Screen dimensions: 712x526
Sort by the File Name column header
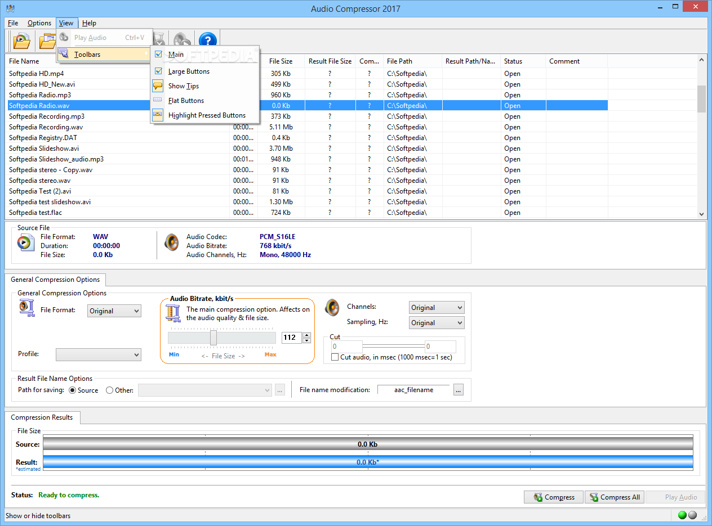(x=118, y=61)
